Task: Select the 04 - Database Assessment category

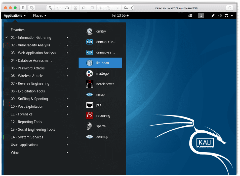Action: [x=31, y=61]
